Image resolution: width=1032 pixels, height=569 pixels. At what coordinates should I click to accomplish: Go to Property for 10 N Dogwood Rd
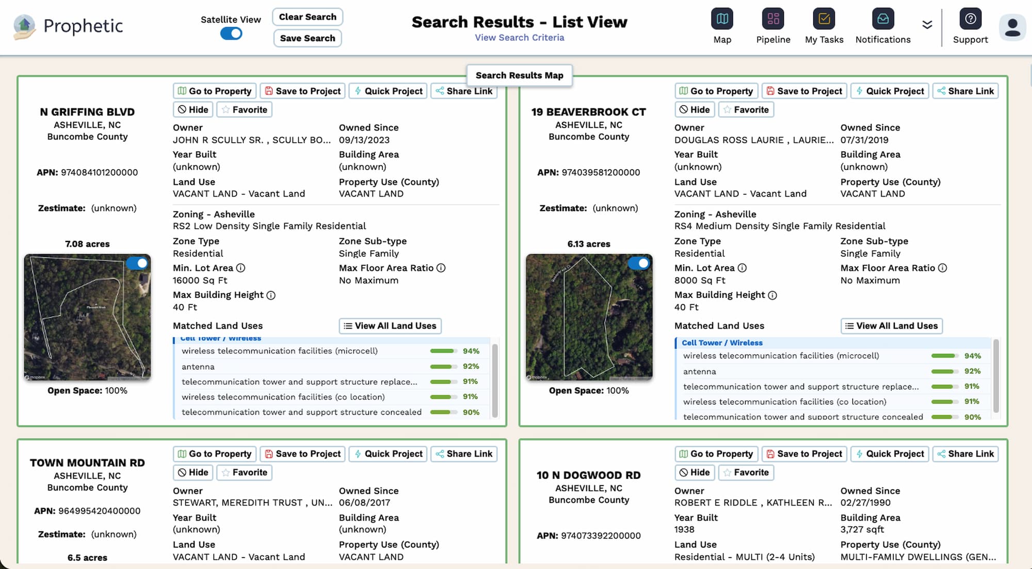[x=716, y=454]
